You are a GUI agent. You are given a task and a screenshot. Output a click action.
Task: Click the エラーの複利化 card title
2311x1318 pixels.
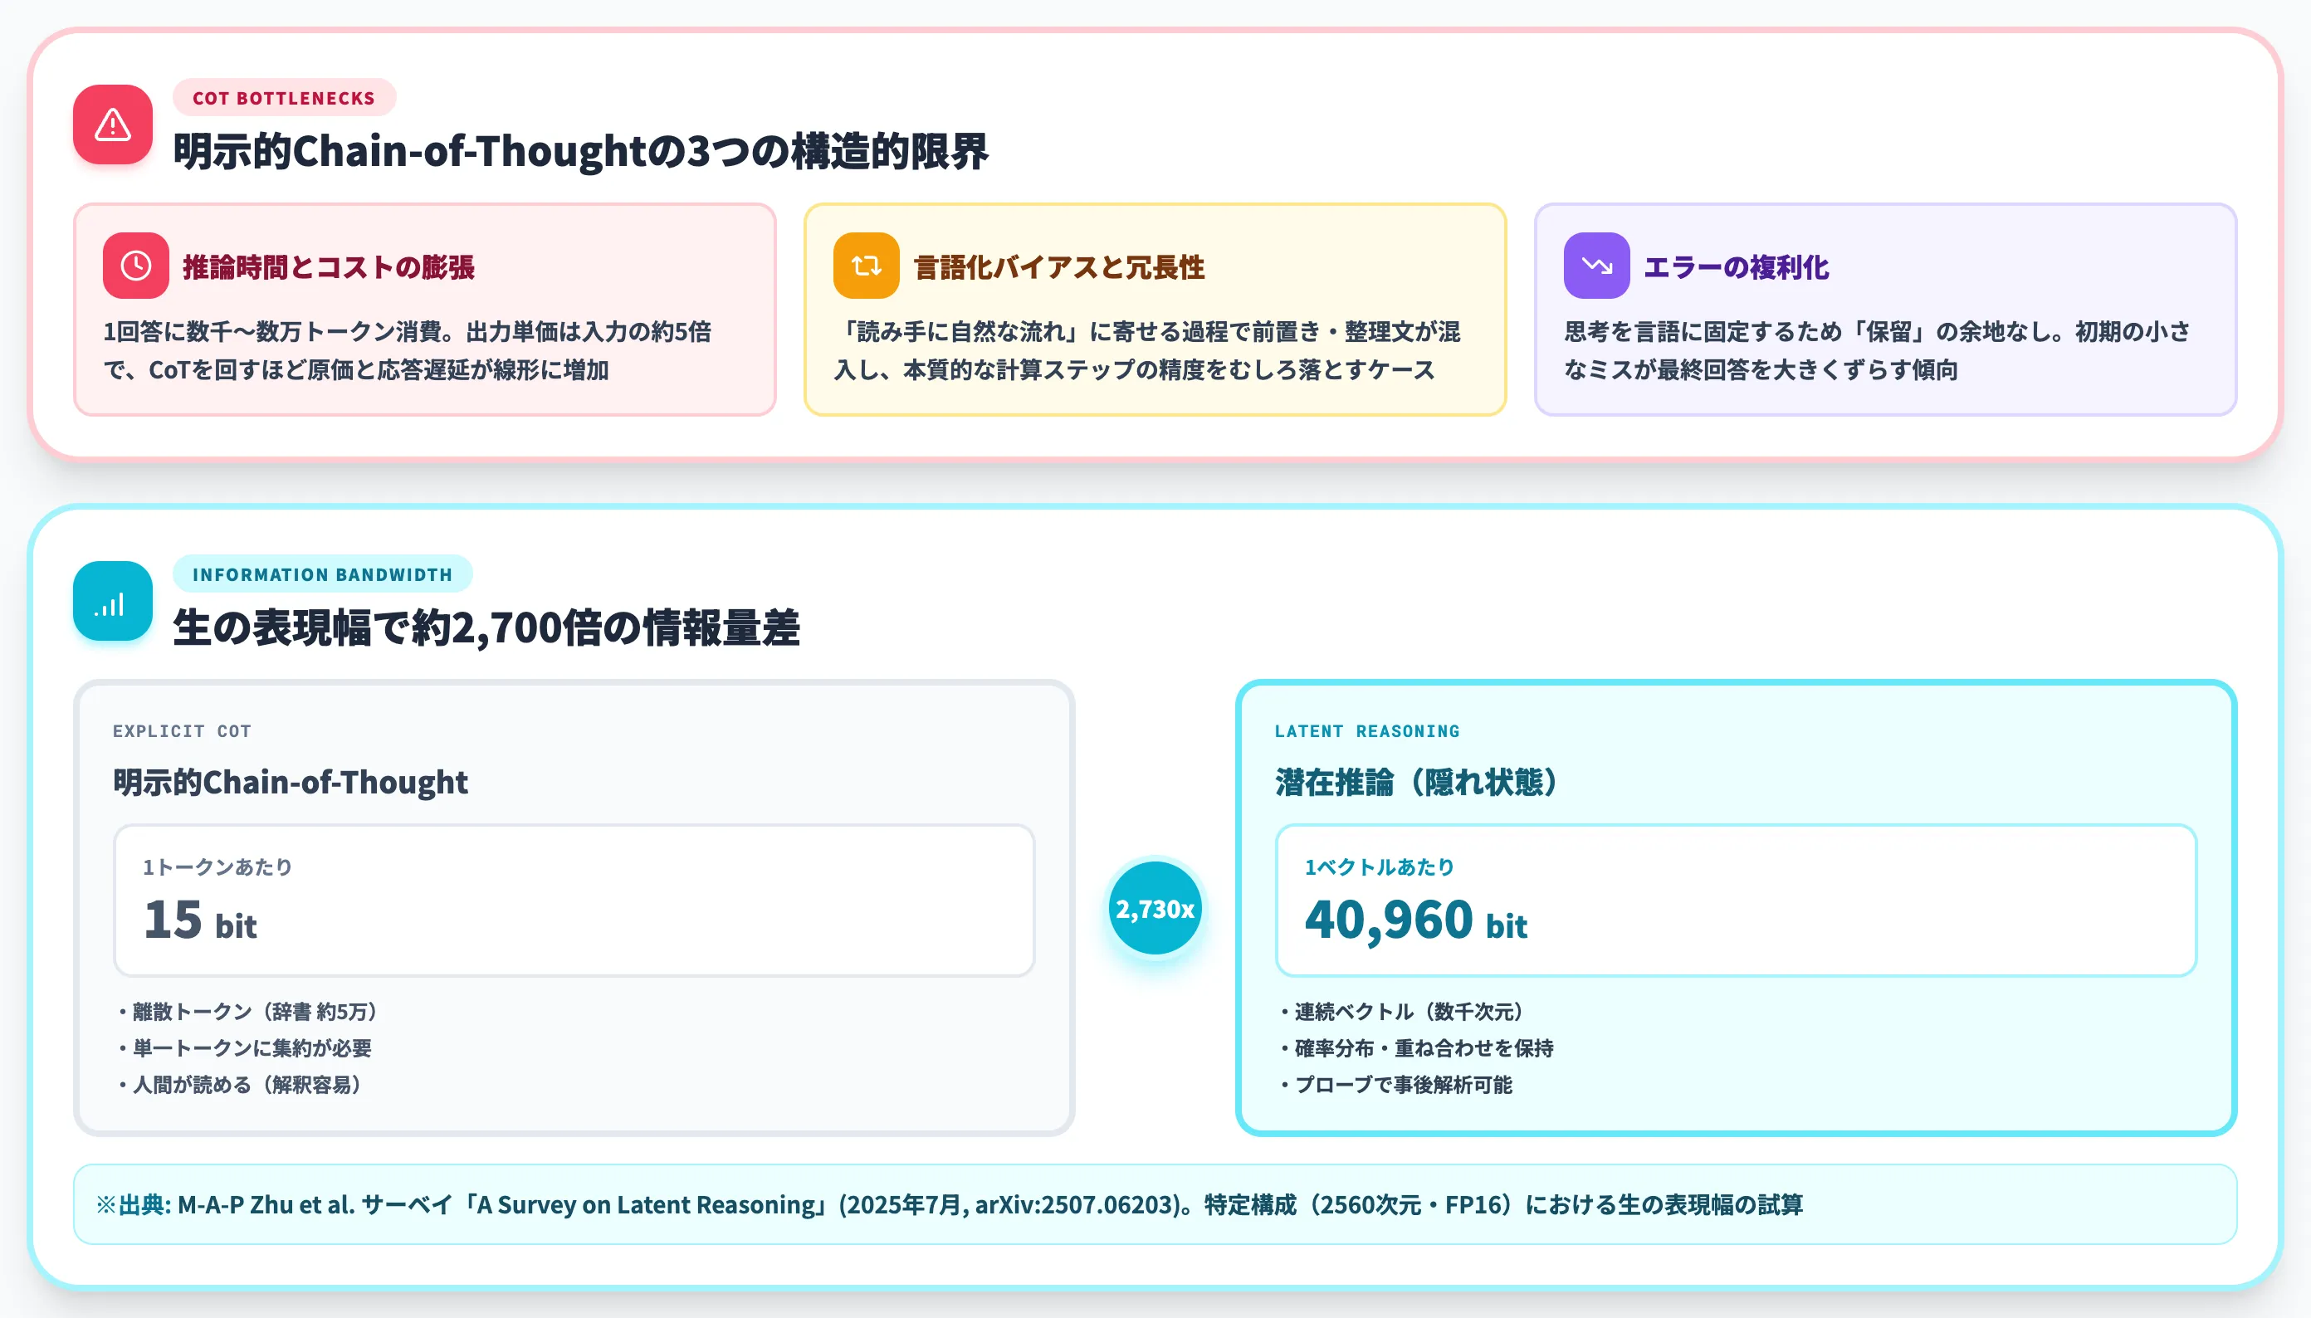(1737, 267)
